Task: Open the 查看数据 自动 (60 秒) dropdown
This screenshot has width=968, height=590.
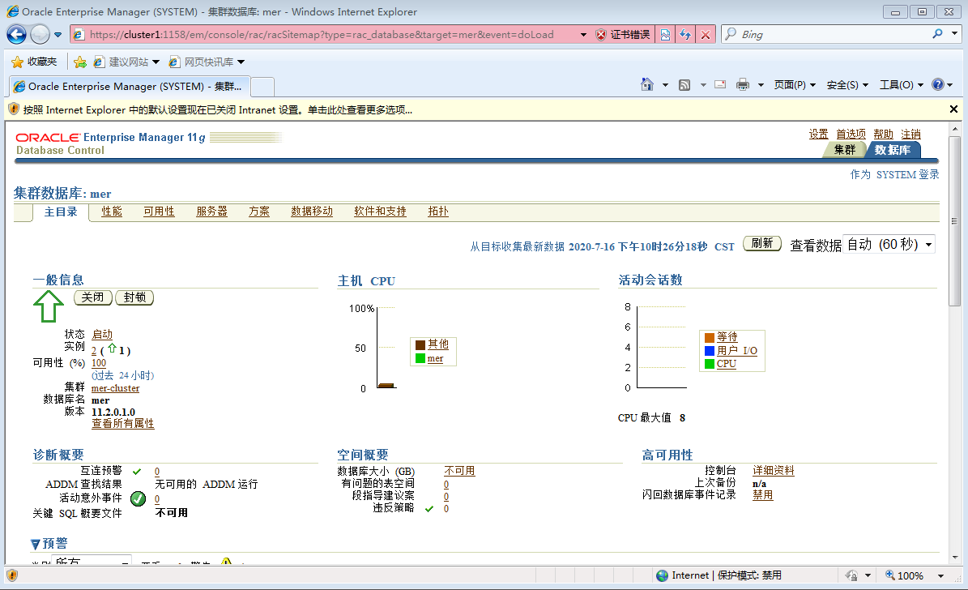Action: [x=889, y=245]
